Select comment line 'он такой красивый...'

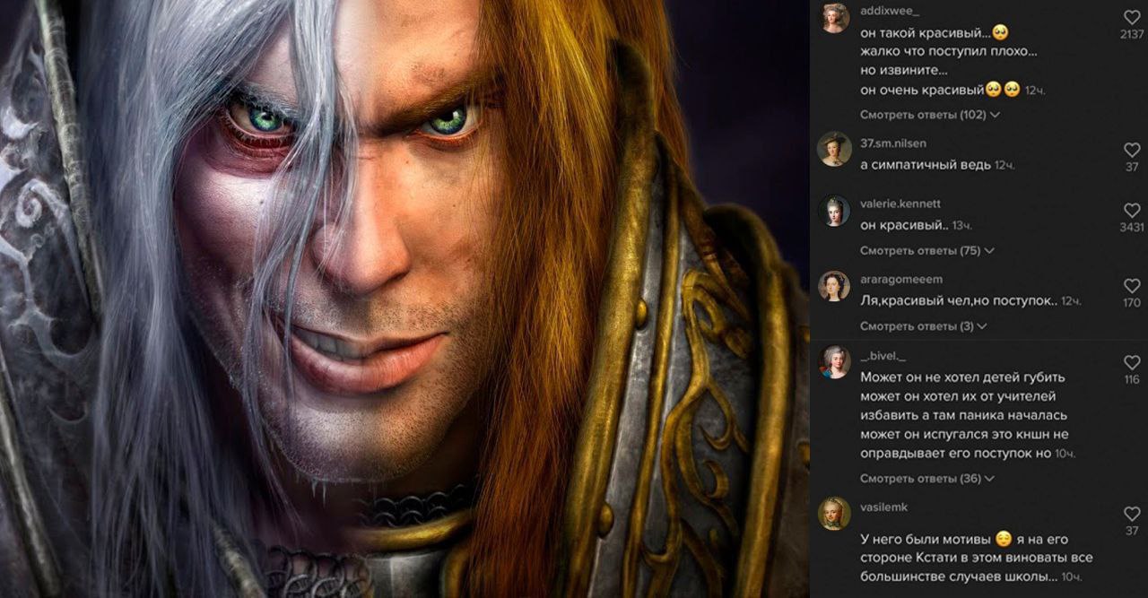tap(935, 32)
